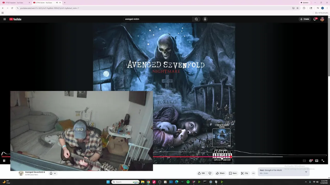This screenshot has width=330, height=185.
Task: Focus the search box containing 'avenged victim'
Action: point(158,19)
